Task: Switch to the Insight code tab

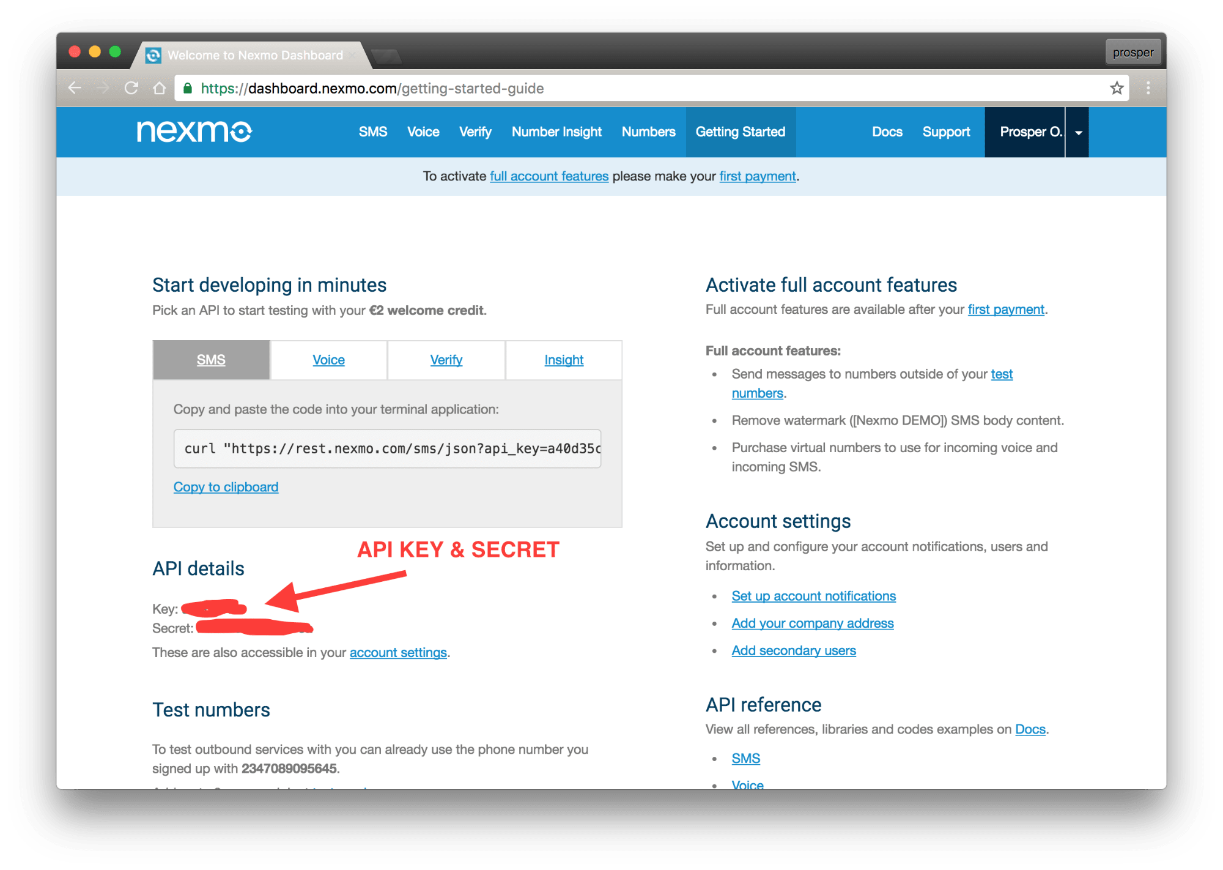Action: coord(564,360)
